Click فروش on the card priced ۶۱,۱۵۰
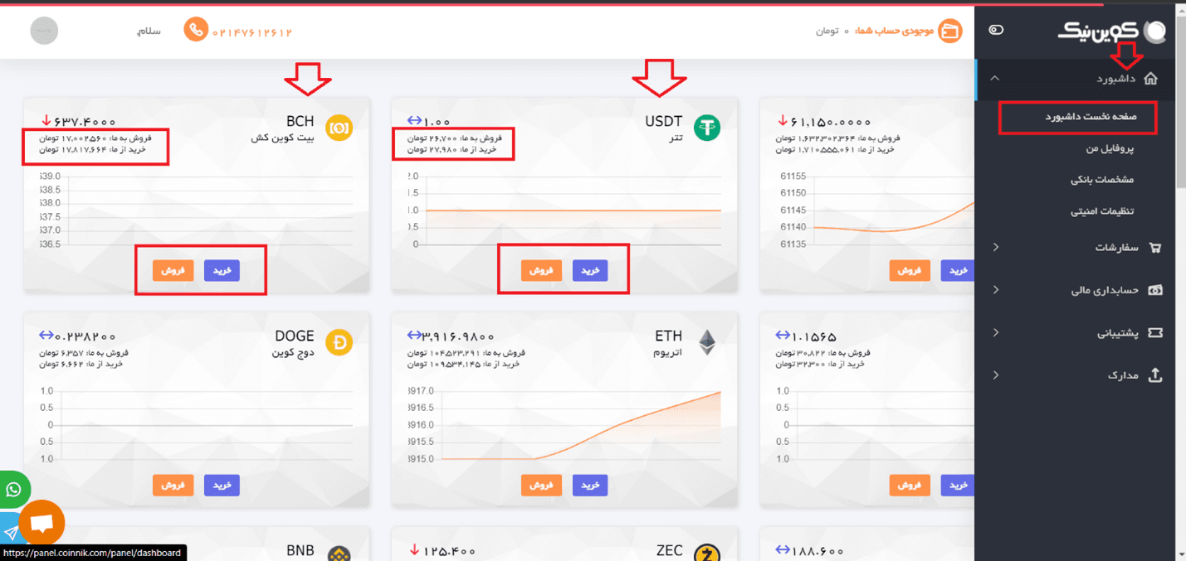Screen dimensions: 1186x561 pos(910,270)
